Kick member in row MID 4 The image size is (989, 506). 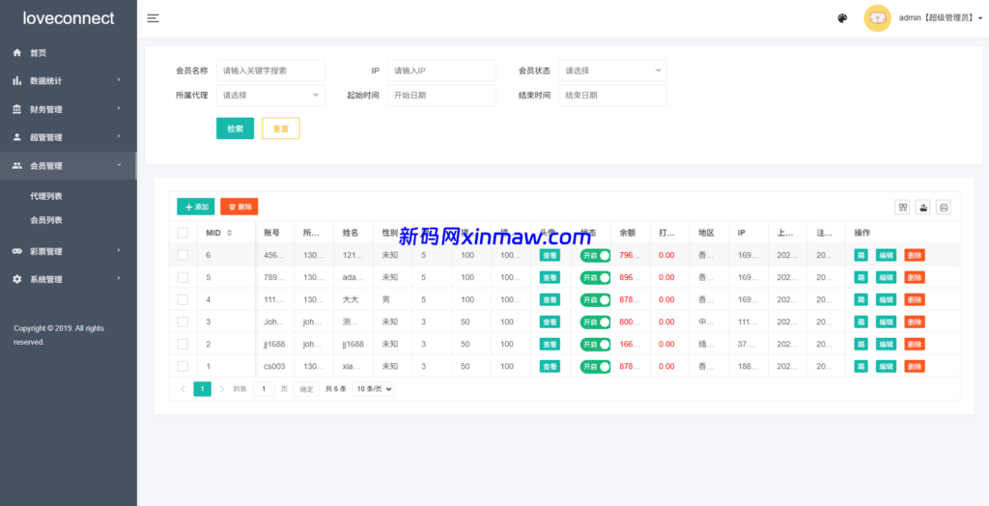point(861,299)
